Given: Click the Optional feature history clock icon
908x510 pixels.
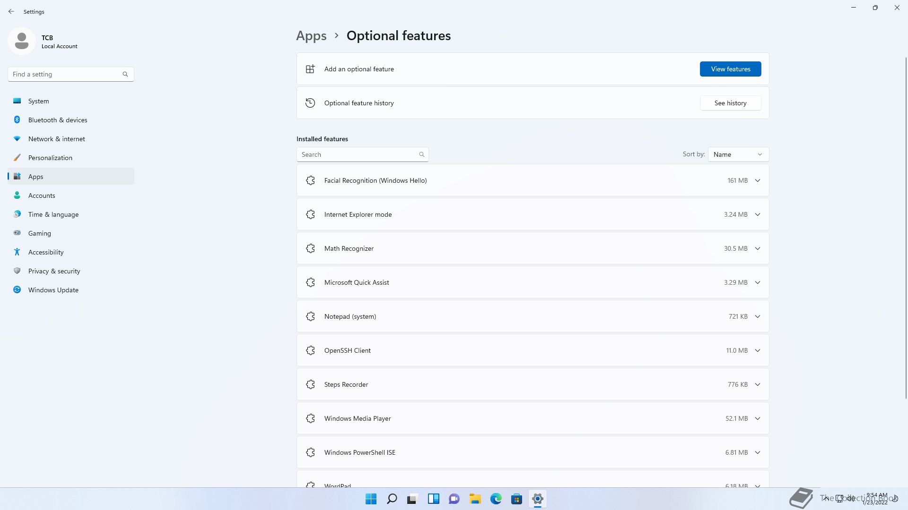Looking at the screenshot, I should point(310,103).
